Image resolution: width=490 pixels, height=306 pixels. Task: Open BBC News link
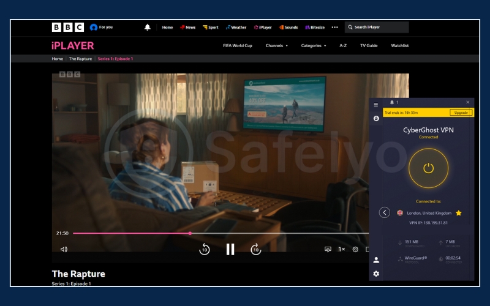(188, 27)
